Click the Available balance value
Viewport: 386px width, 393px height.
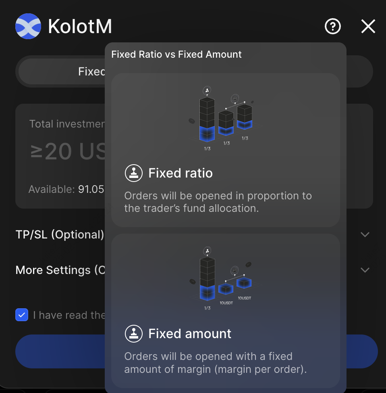(x=91, y=189)
